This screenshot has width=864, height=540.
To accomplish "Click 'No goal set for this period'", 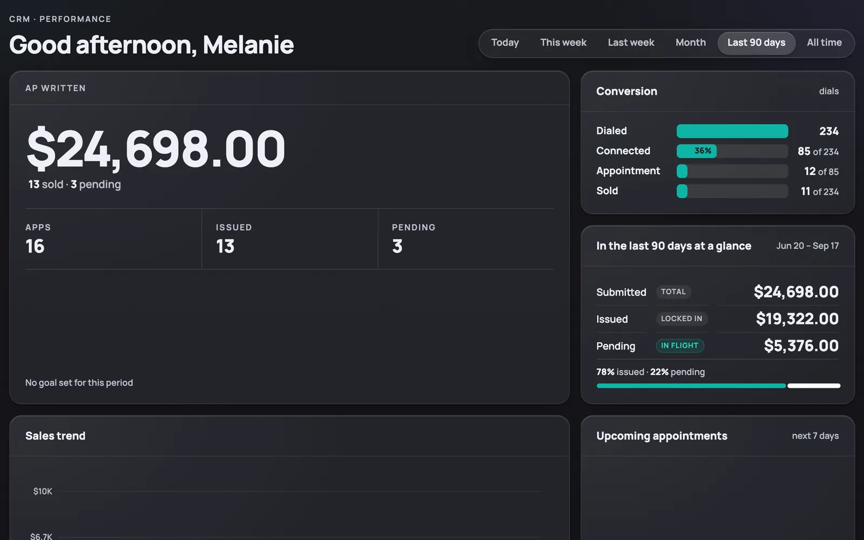I will 79,383.
